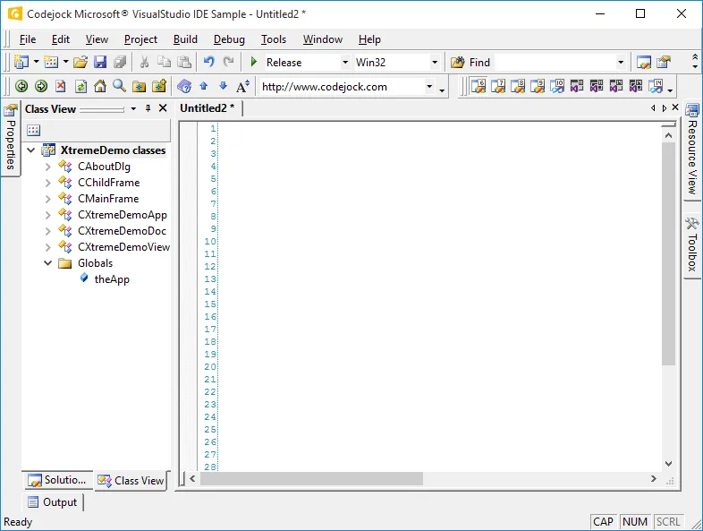
Task: Toggle the Visual Studio 9 theme
Action: pyautogui.click(x=538, y=86)
